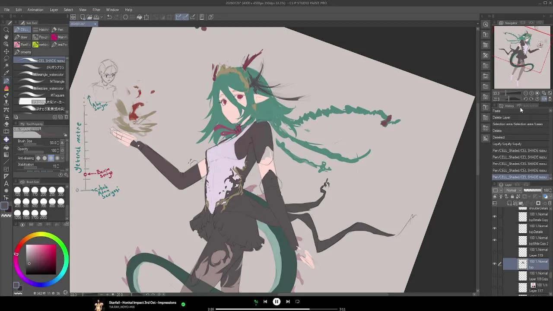Click Delete layer trash icon in Layer panel

point(549,203)
